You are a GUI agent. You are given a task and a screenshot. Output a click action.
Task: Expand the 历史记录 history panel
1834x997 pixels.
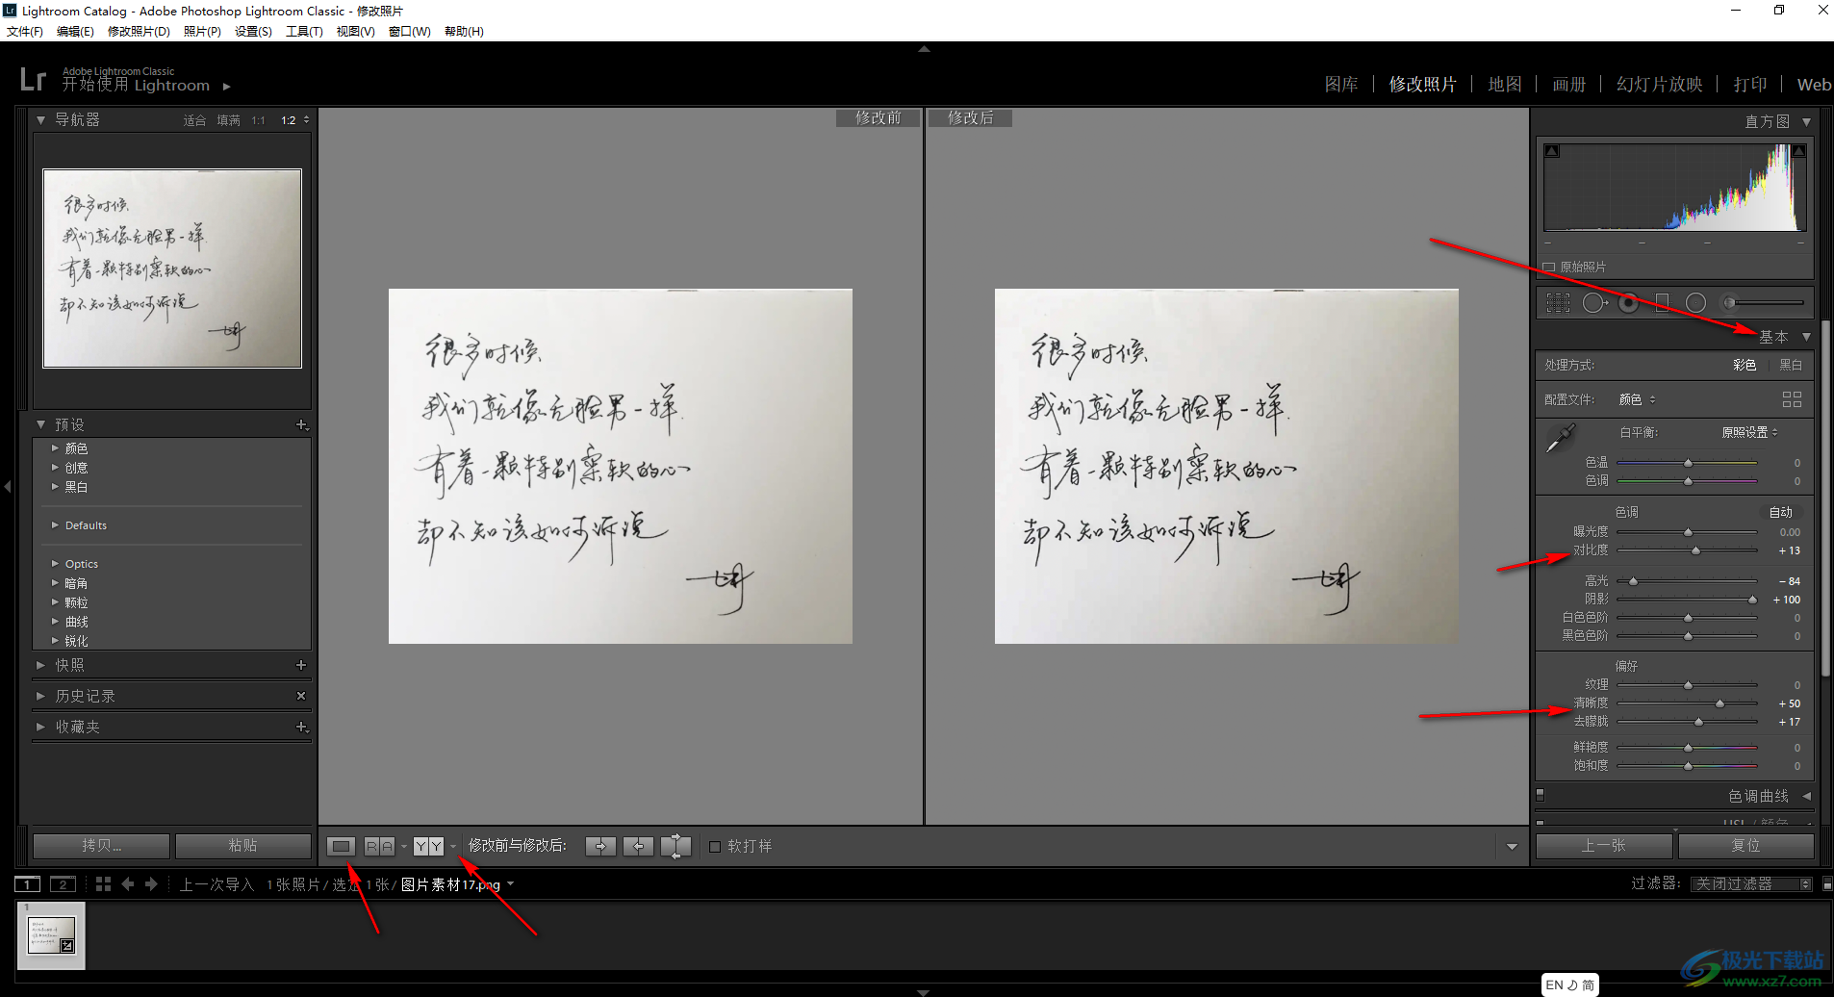pyautogui.click(x=41, y=696)
